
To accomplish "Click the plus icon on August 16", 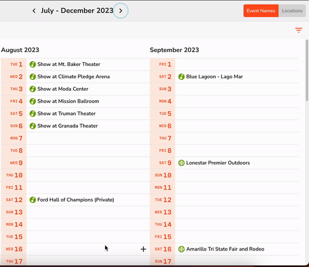I will coord(143,249).
